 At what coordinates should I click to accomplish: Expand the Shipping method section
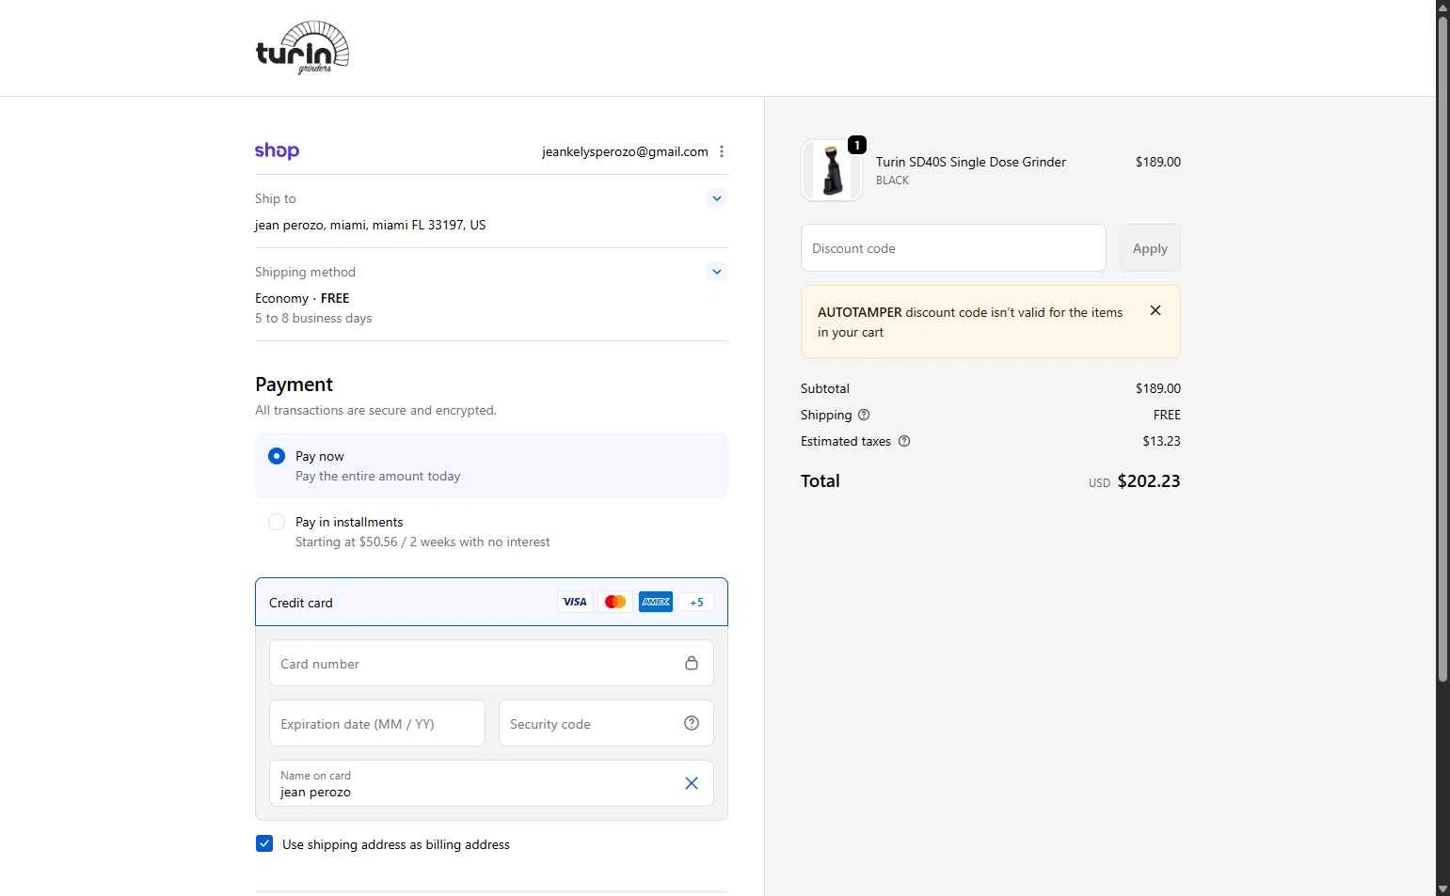[717, 272]
